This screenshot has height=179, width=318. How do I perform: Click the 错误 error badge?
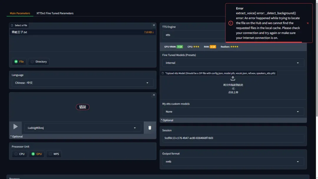click(83, 107)
